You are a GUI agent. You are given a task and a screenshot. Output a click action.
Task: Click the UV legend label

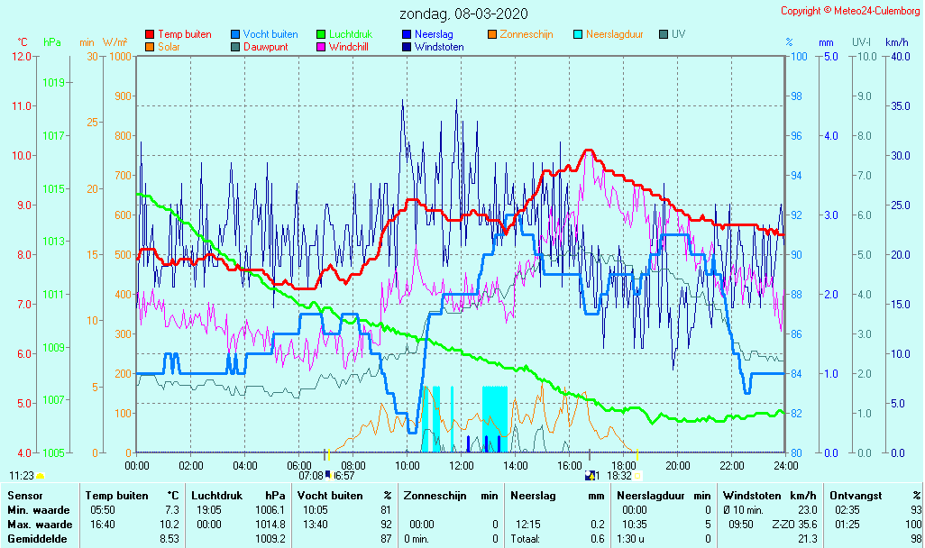[x=679, y=34]
